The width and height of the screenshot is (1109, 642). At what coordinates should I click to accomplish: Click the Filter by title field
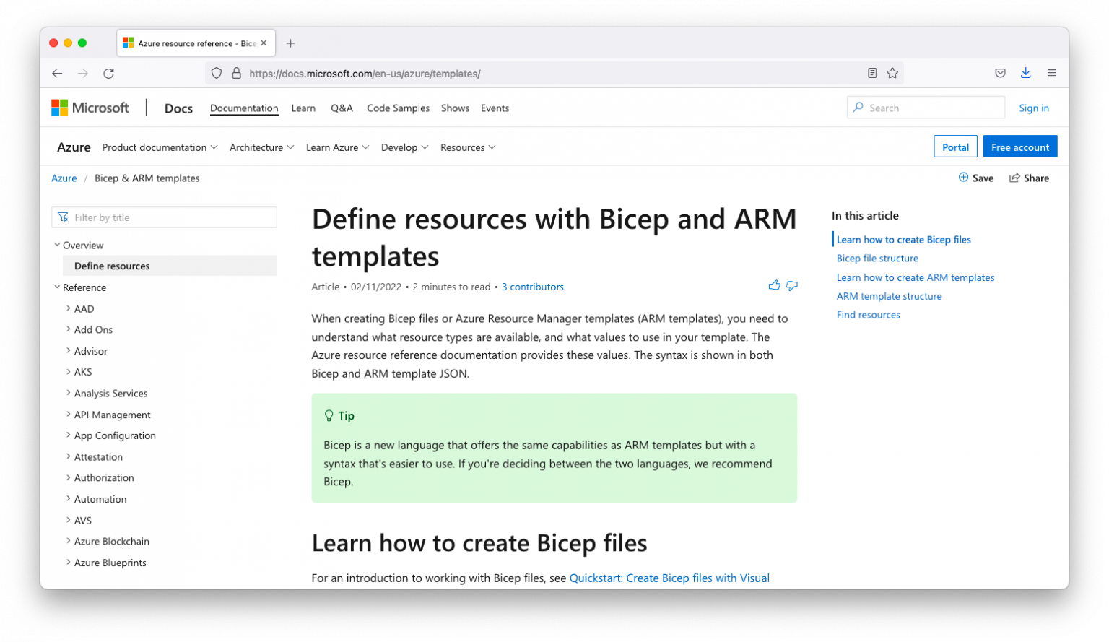tap(165, 217)
